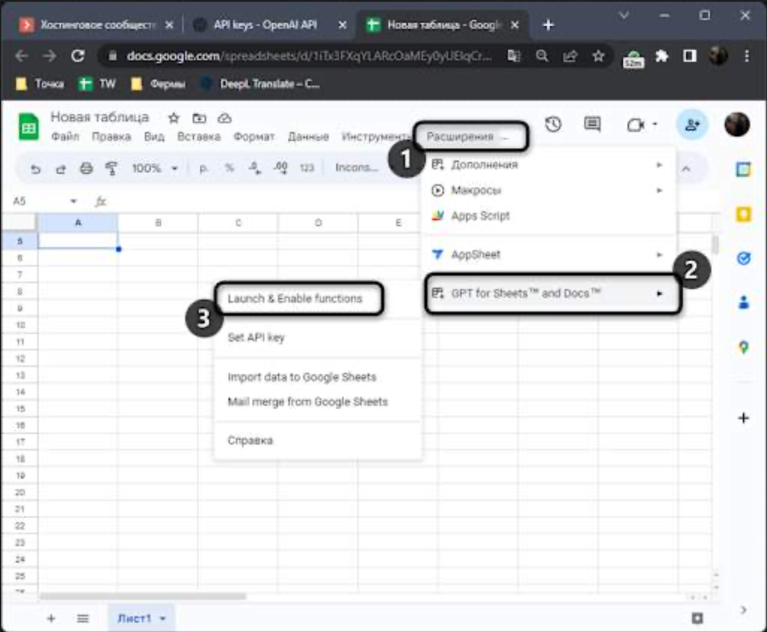Star the spreadsheet 'Новая таблица'
This screenshot has height=632, width=767.
(x=174, y=118)
